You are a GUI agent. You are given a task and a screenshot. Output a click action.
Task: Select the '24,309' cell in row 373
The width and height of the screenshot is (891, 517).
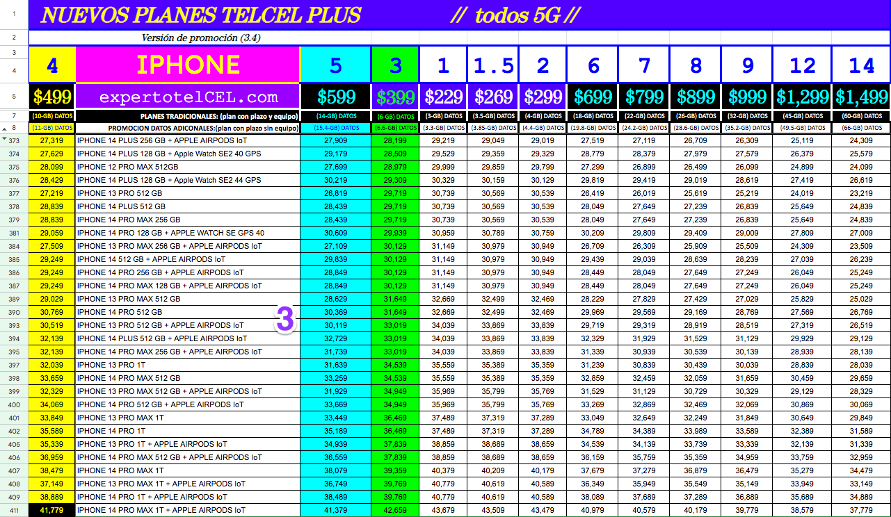pos(861,140)
